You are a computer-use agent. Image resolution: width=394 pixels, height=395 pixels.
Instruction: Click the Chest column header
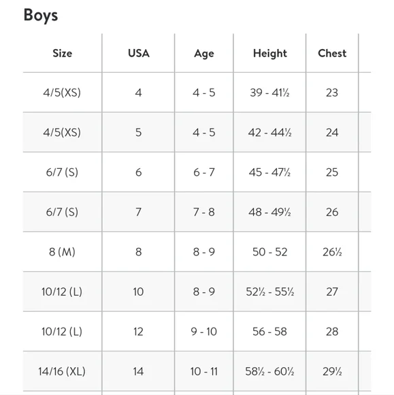pyautogui.click(x=332, y=53)
